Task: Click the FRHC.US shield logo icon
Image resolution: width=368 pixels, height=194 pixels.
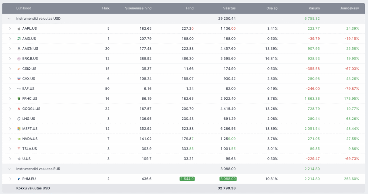Action: [x=19, y=99]
